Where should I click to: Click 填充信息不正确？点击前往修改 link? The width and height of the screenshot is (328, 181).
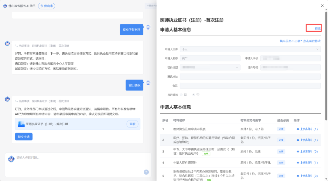(300, 41)
